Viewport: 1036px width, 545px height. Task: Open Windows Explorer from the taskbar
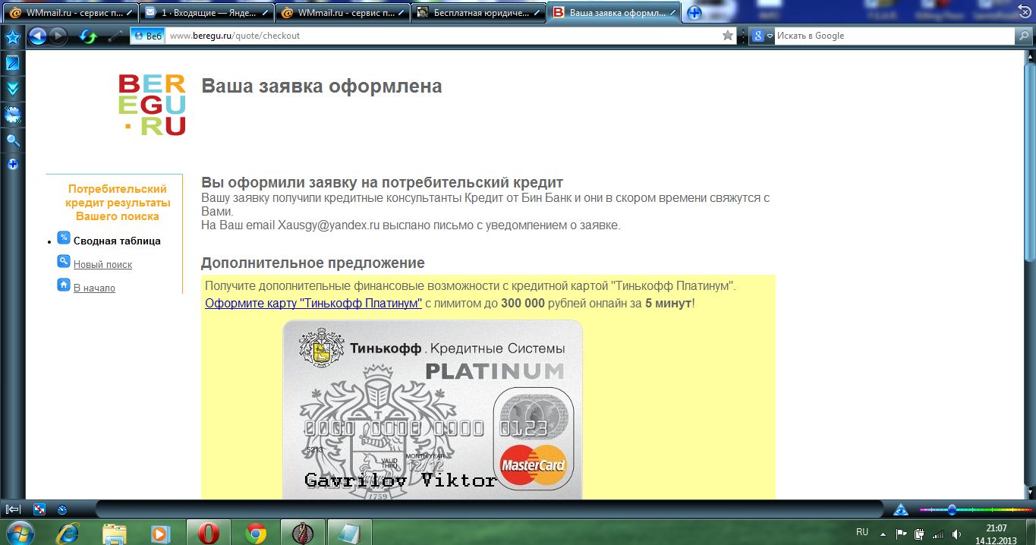tap(115, 533)
